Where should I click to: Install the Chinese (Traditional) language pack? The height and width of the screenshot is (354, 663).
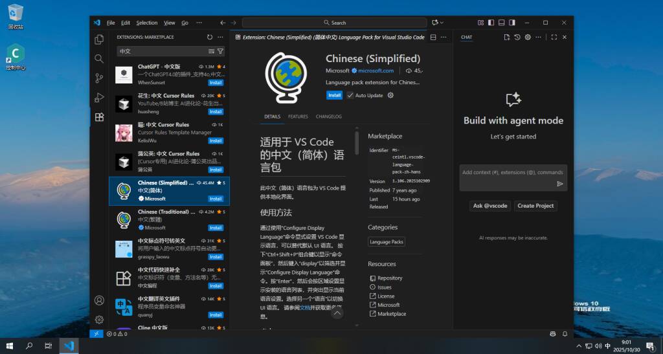point(216,228)
